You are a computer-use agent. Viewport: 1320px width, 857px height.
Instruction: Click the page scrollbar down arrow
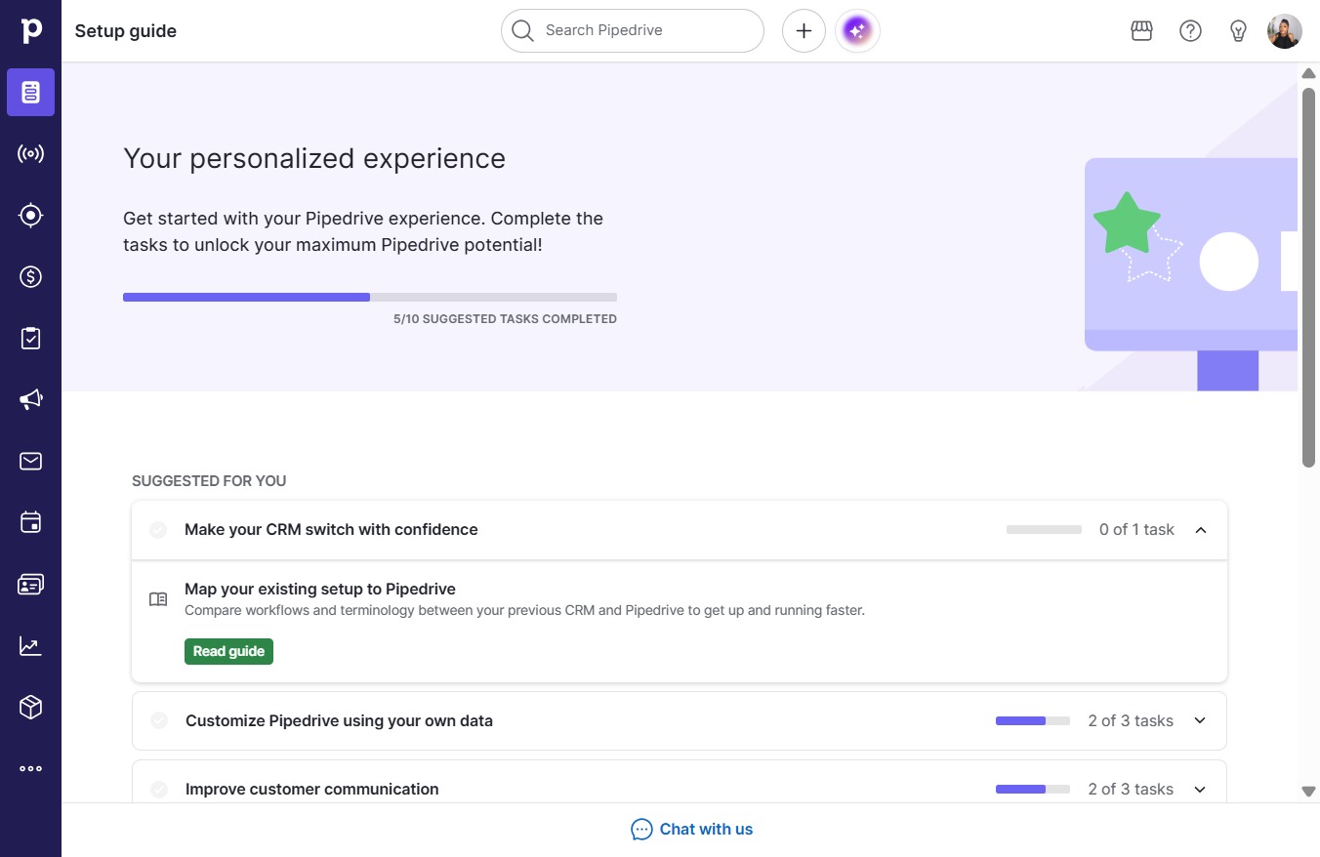pos(1309,791)
